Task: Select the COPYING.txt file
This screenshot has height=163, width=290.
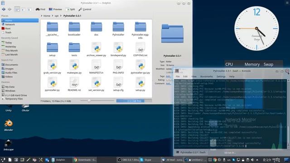Action: click(x=140, y=49)
